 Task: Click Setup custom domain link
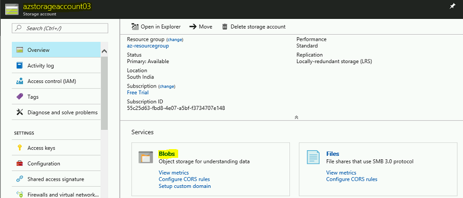(185, 186)
